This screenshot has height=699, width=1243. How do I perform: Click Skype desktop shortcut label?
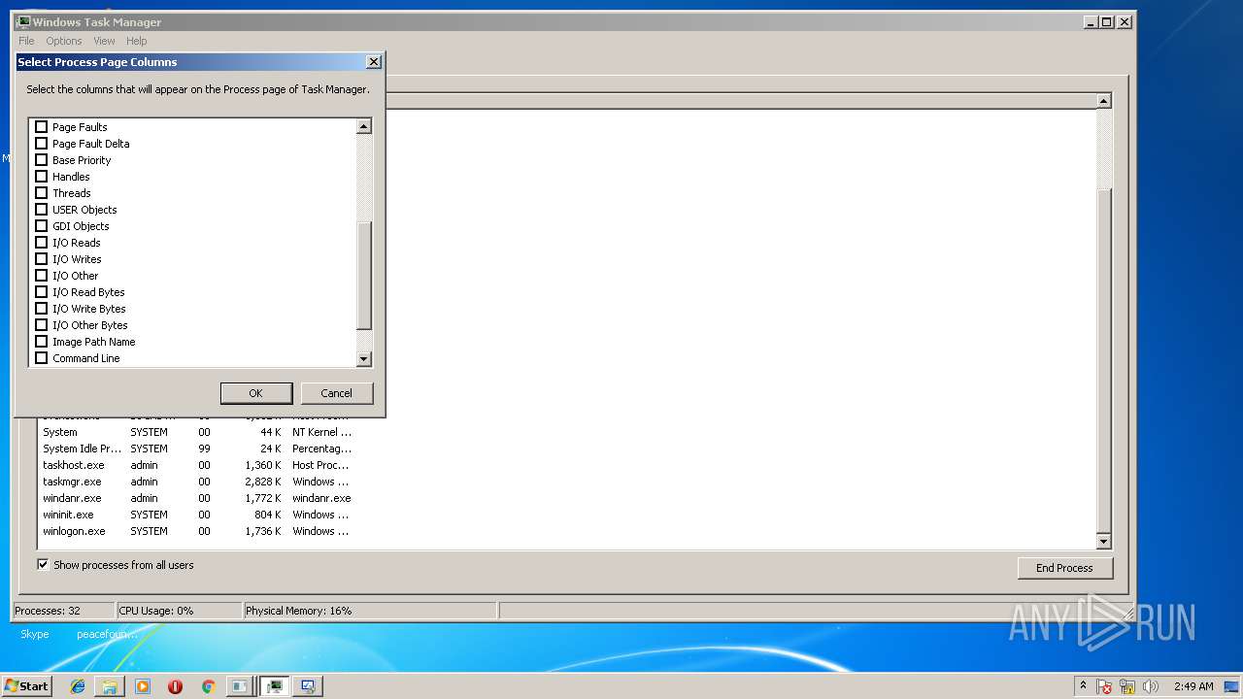tap(35, 634)
